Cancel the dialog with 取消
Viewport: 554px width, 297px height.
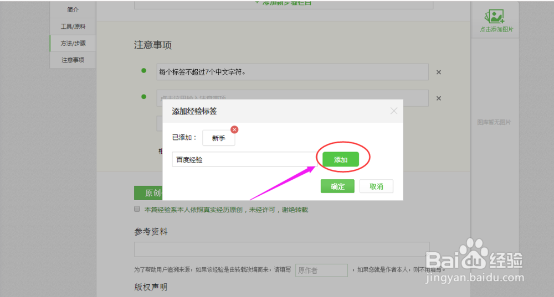(376, 186)
